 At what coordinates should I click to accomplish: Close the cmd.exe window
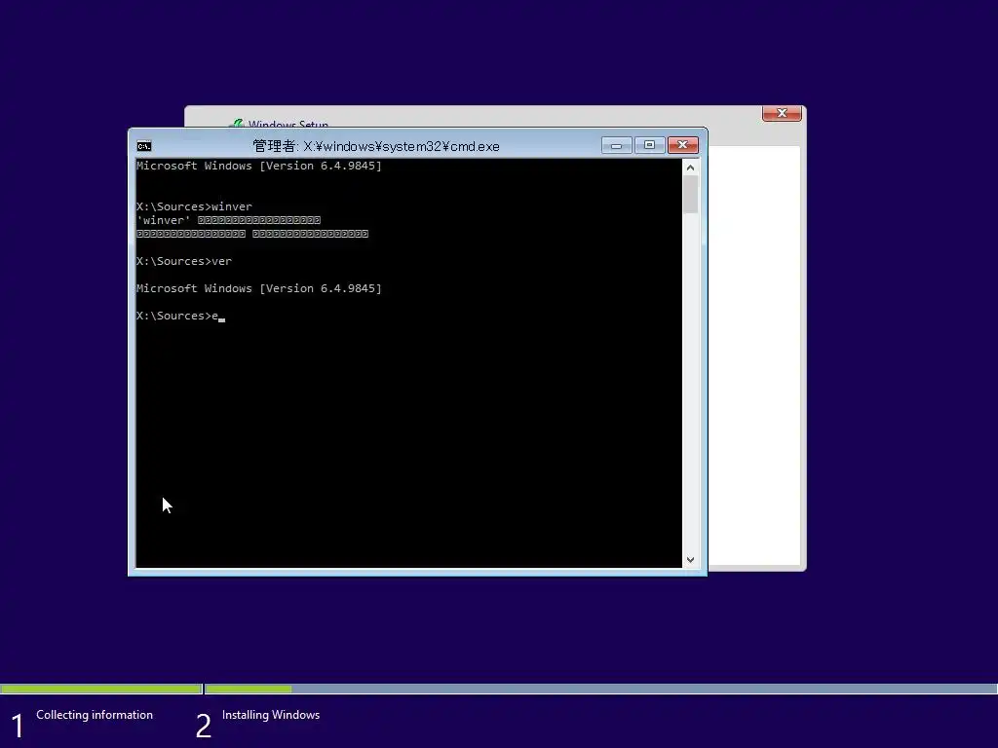click(x=683, y=146)
